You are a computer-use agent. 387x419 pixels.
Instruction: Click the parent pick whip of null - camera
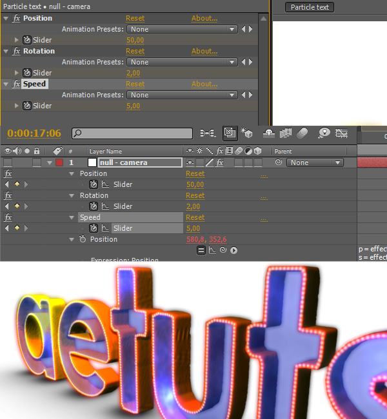(279, 162)
